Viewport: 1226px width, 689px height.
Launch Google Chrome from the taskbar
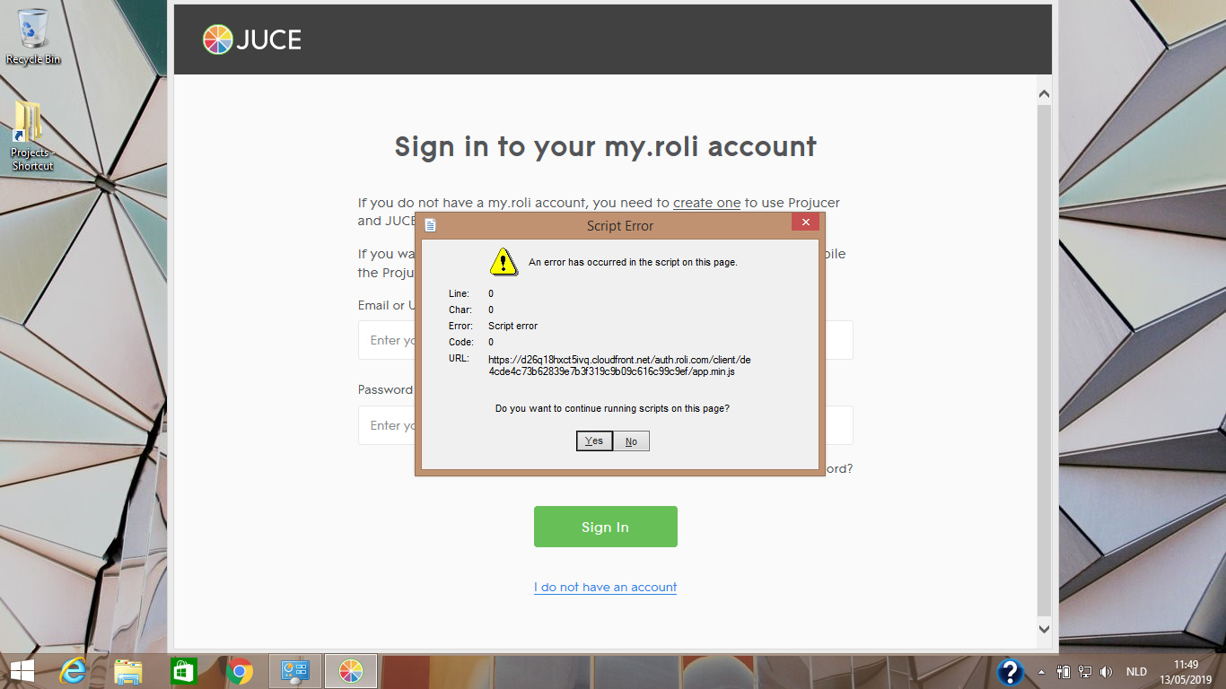point(240,671)
